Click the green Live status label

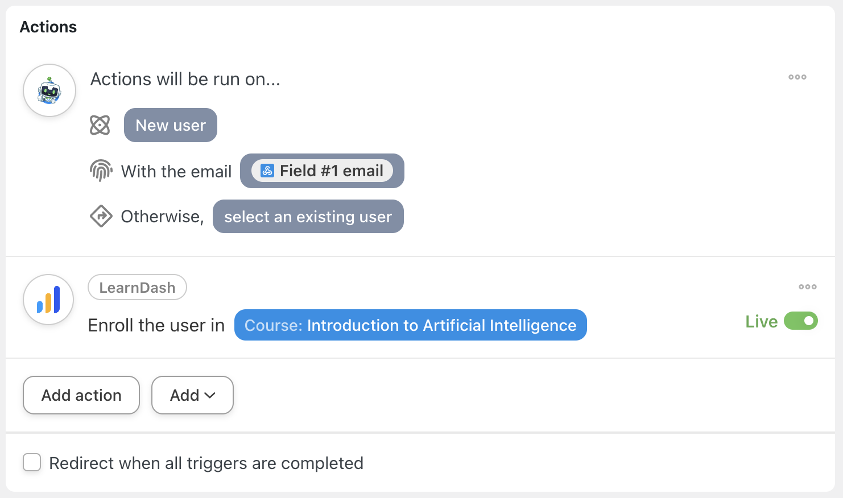761,322
